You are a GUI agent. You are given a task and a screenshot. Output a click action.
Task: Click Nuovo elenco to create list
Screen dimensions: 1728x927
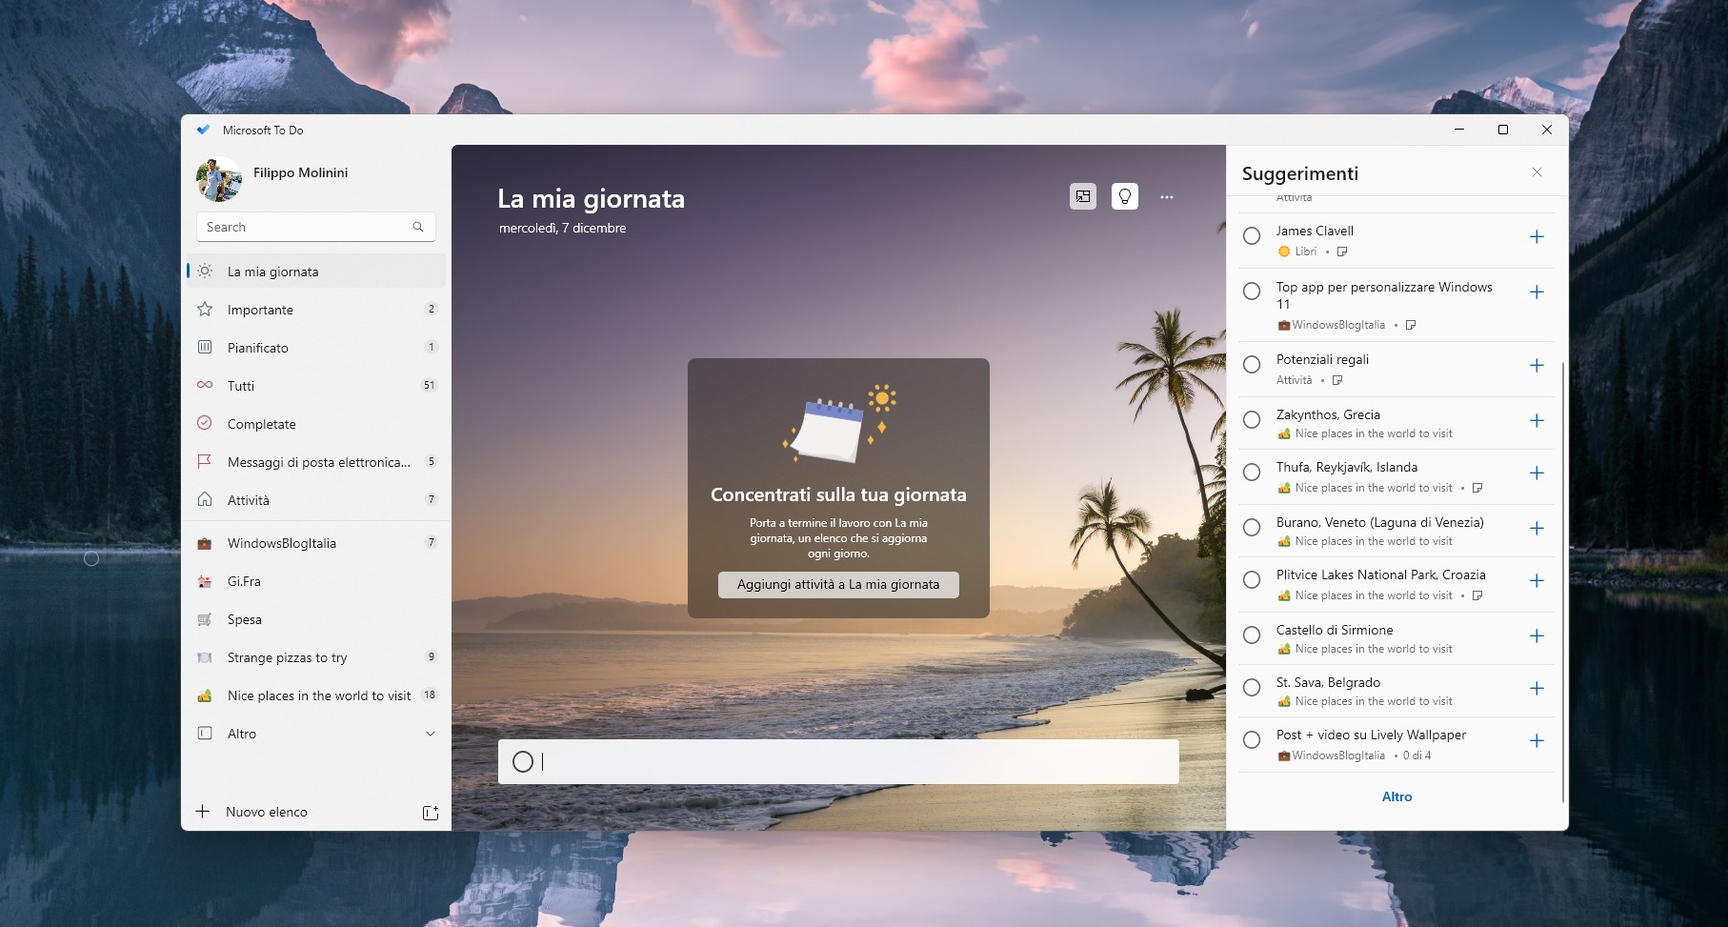(x=267, y=812)
